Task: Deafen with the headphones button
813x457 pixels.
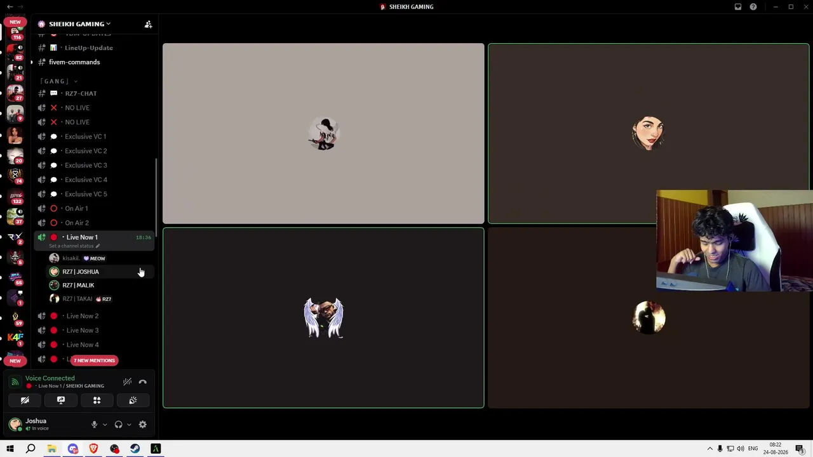Action: click(x=118, y=425)
